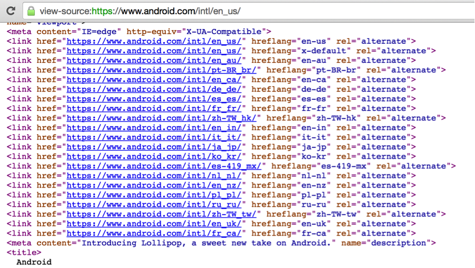This screenshot has width=475, height=268.
Task: Open the de_de intl link
Action: (x=154, y=89)
